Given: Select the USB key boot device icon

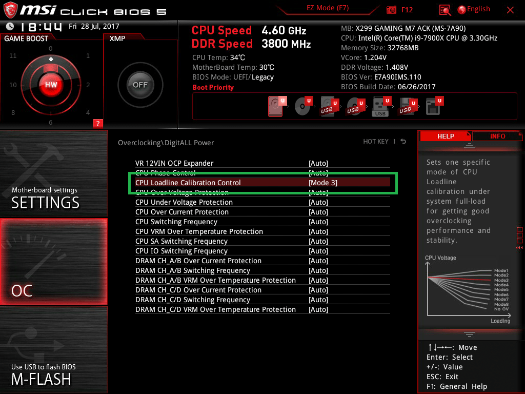Looking at the screenshot, I should pyautogui.click(x=381, y=107).
